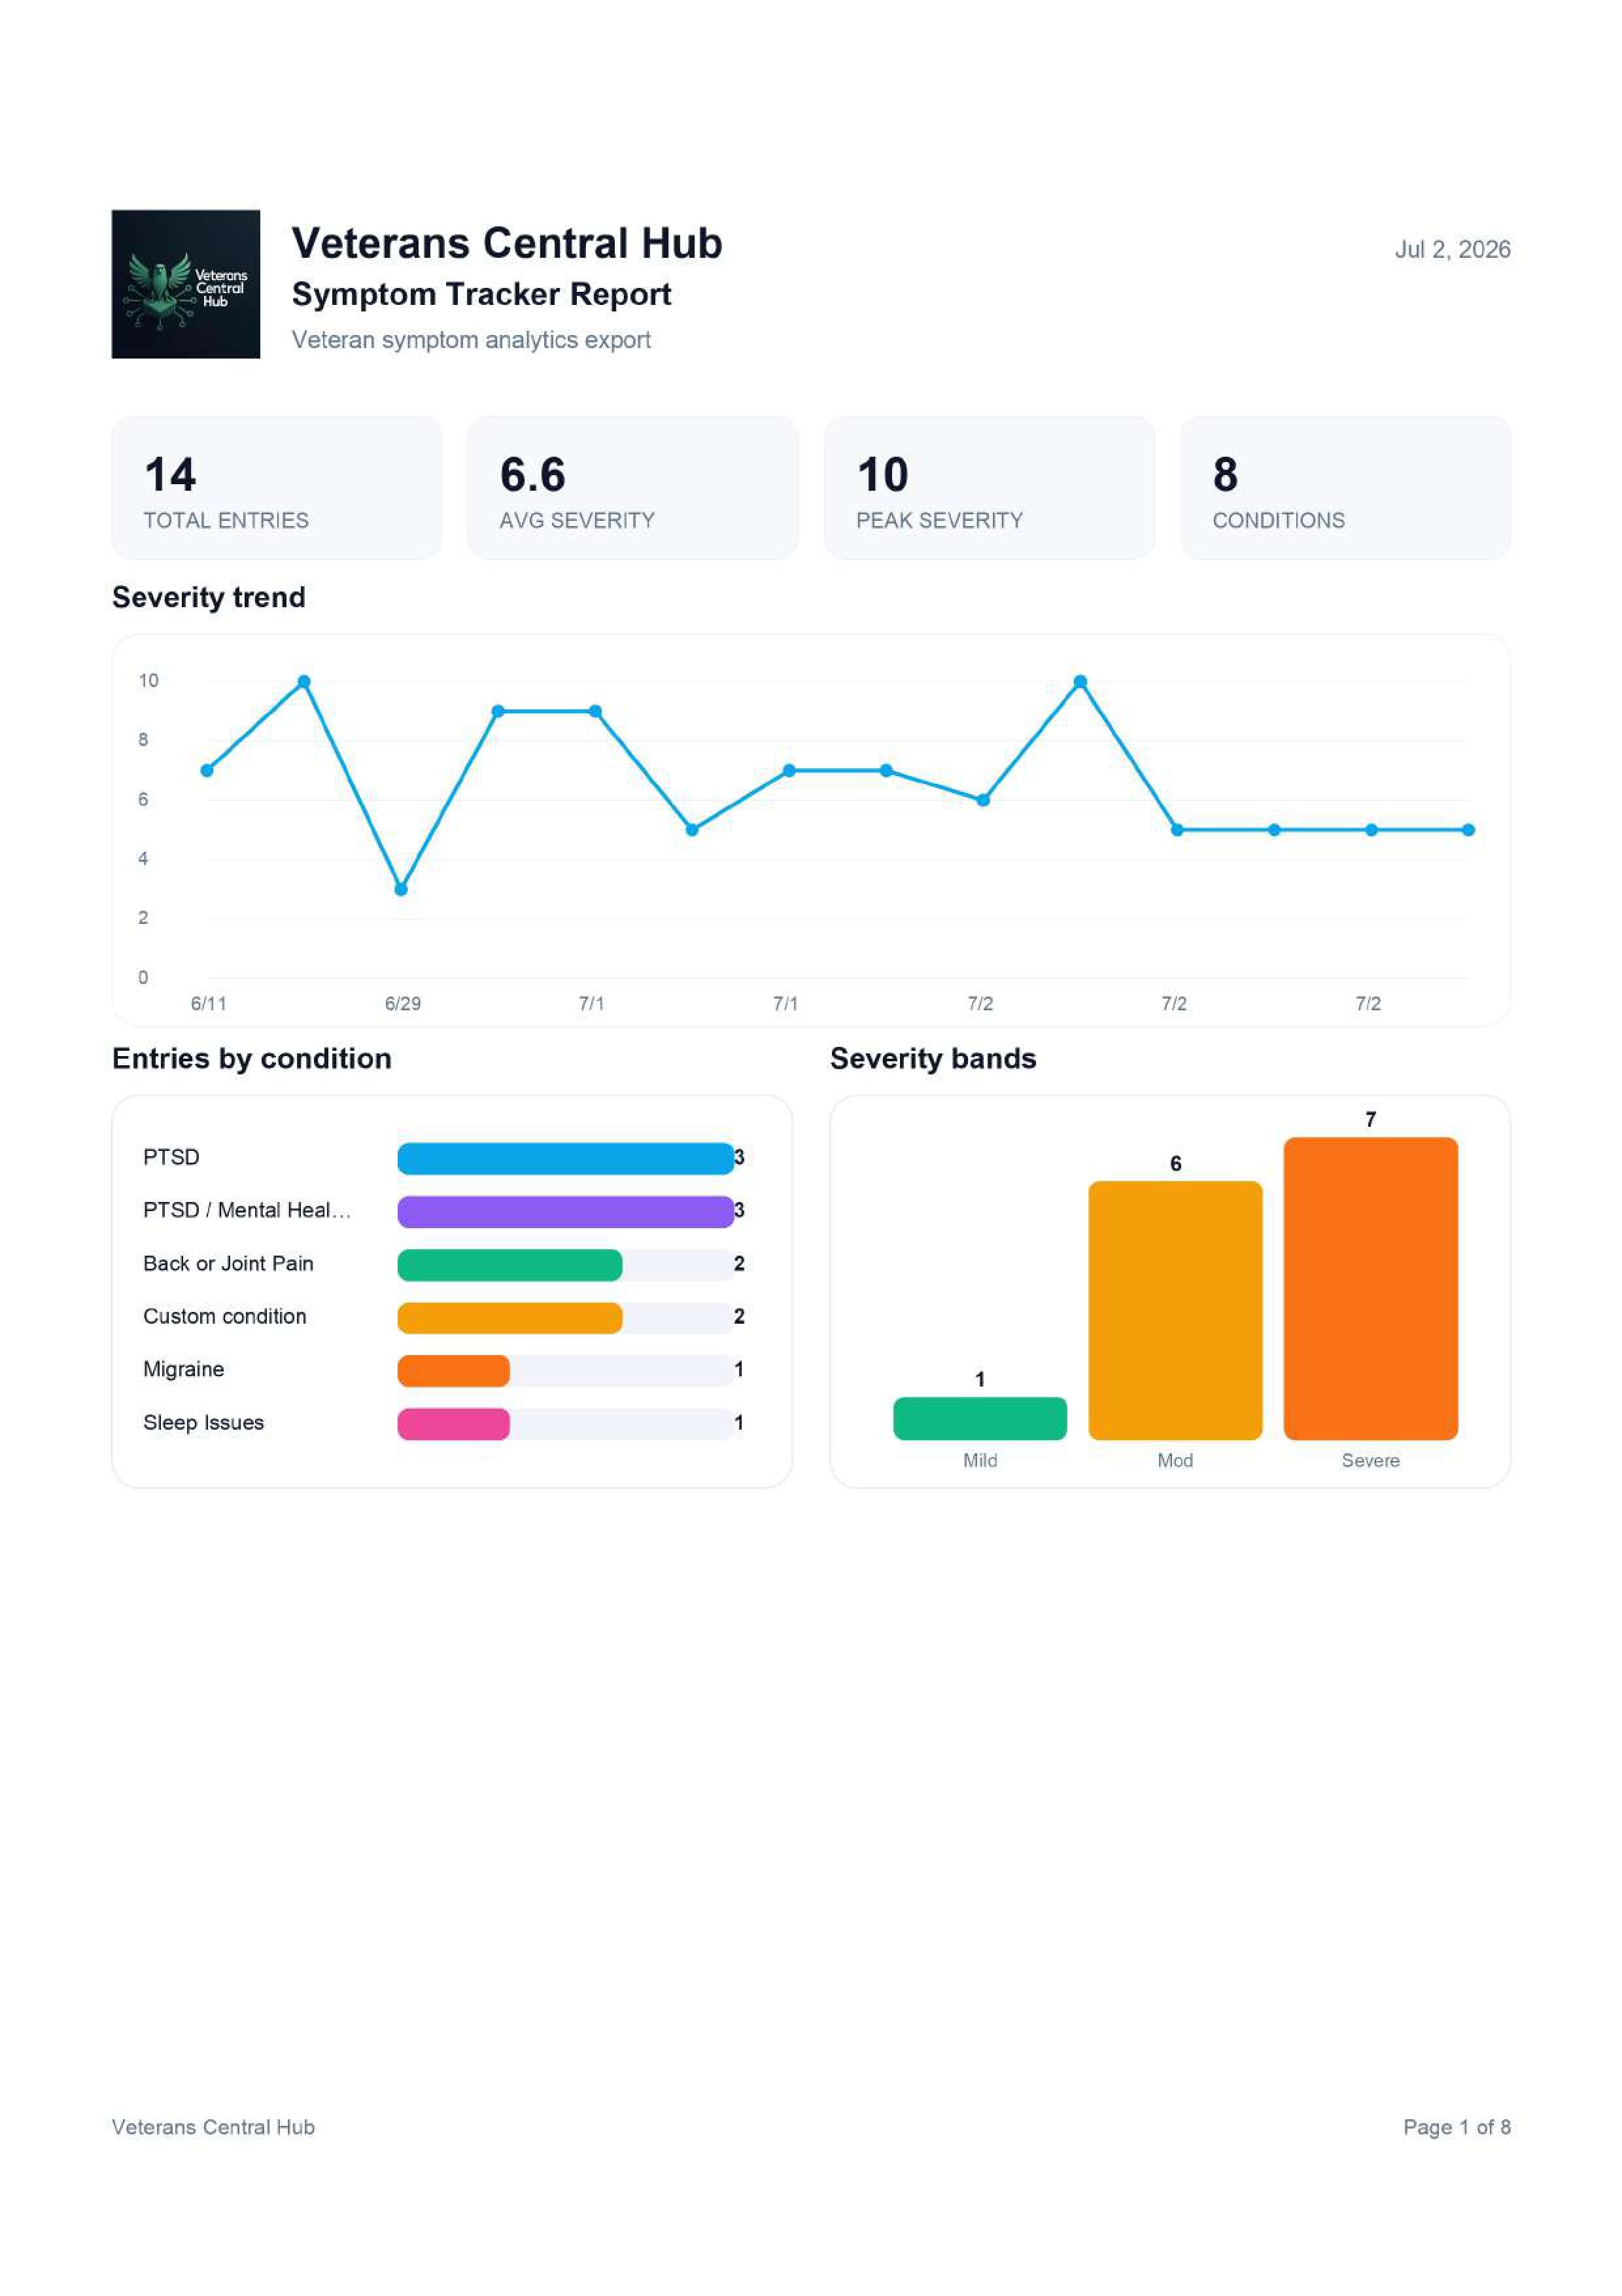Screen dimensions: 1622x2296
Task: Click the amber Custom condition bar
Action: point(509,1317)
